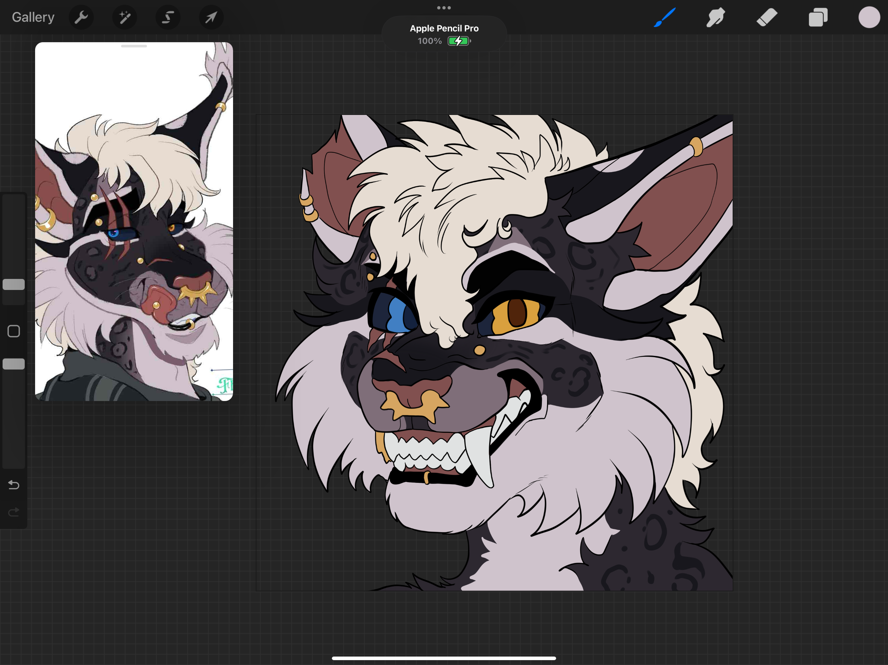Open the Actions wrench menu
Image resolution: width=888 pixels, height=665 pixels.
pyautogui.click(x=81, y=17)
